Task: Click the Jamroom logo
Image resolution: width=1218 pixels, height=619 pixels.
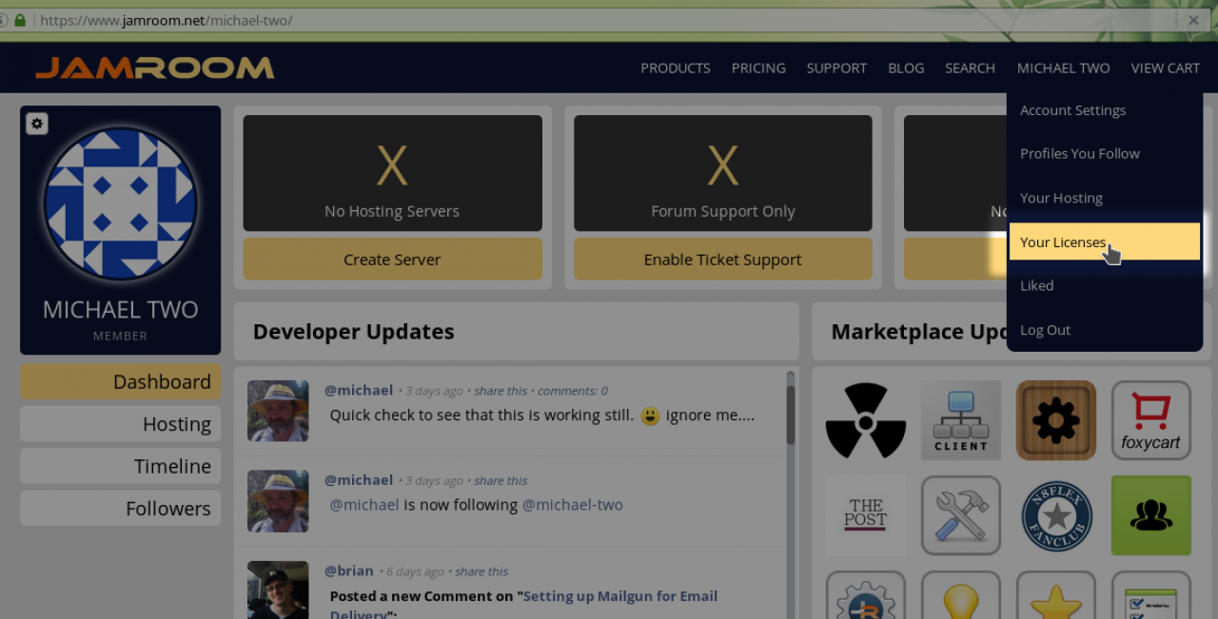Action: pyautogui.click(x=155, y=68)
